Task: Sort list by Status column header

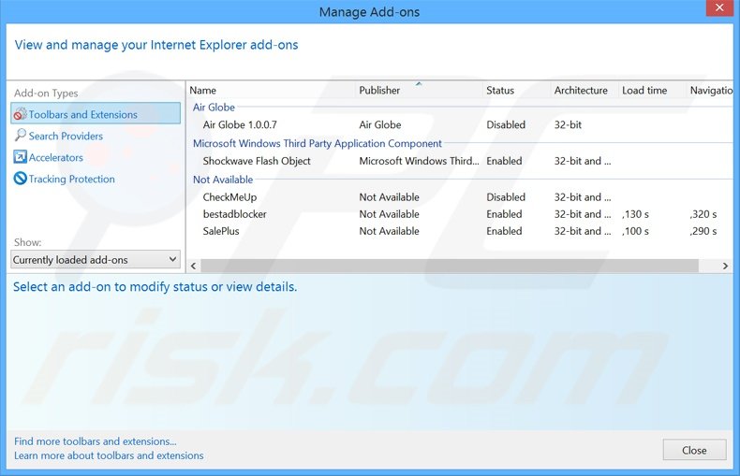Action: 517,90
